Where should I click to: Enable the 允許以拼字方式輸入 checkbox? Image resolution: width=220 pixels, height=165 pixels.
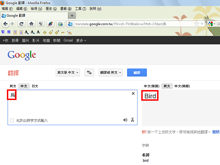point(12,120)
